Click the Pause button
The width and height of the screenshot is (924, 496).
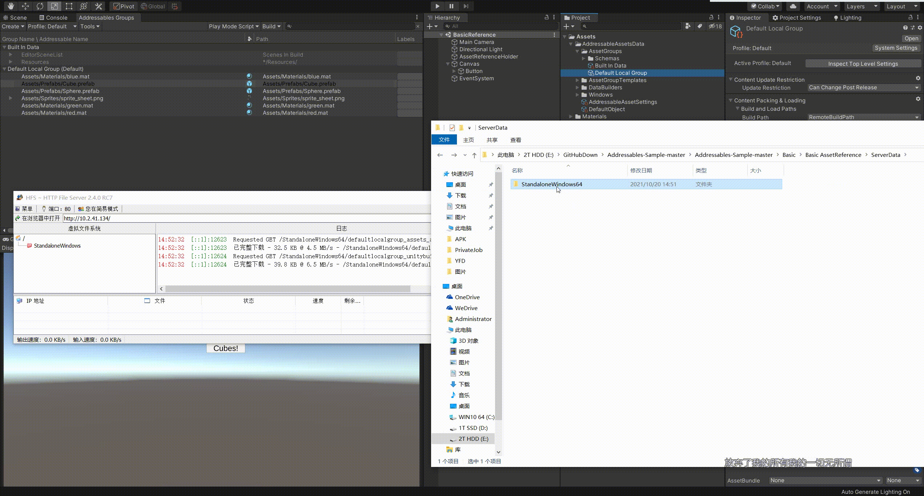point(451,6)
